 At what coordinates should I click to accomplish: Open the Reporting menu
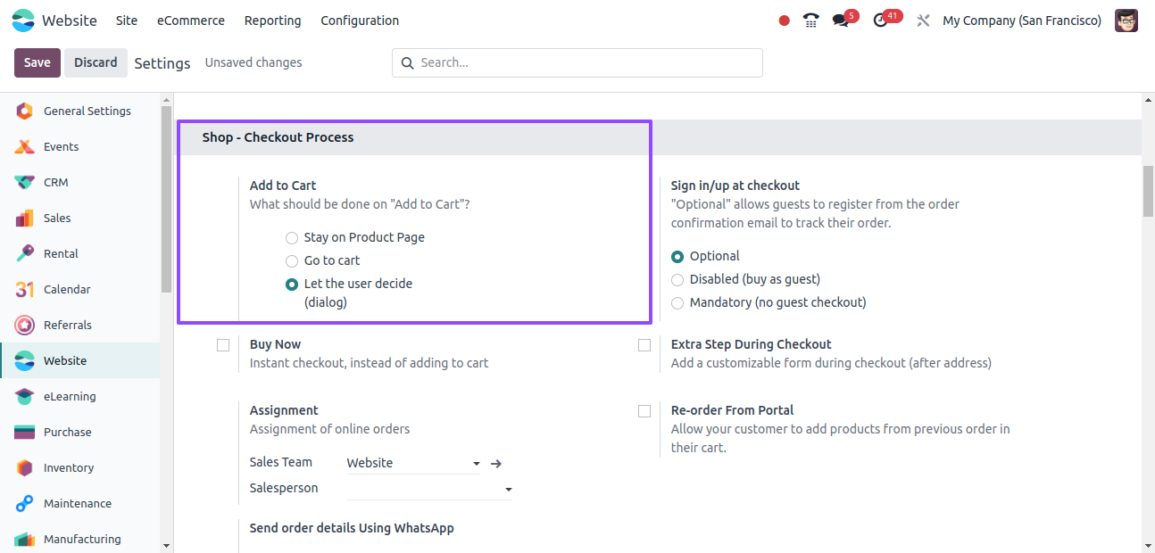[x=272, y=21]
